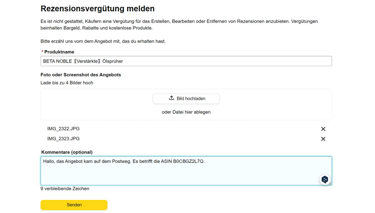Select the filename IMG_2323.JPG
The image size is (375, 213).
pos(63,139)
